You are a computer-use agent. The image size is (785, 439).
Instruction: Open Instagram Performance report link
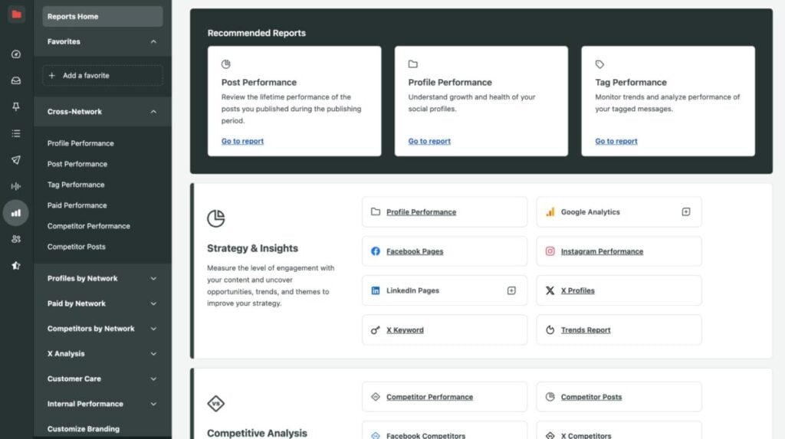click(602, 251)
